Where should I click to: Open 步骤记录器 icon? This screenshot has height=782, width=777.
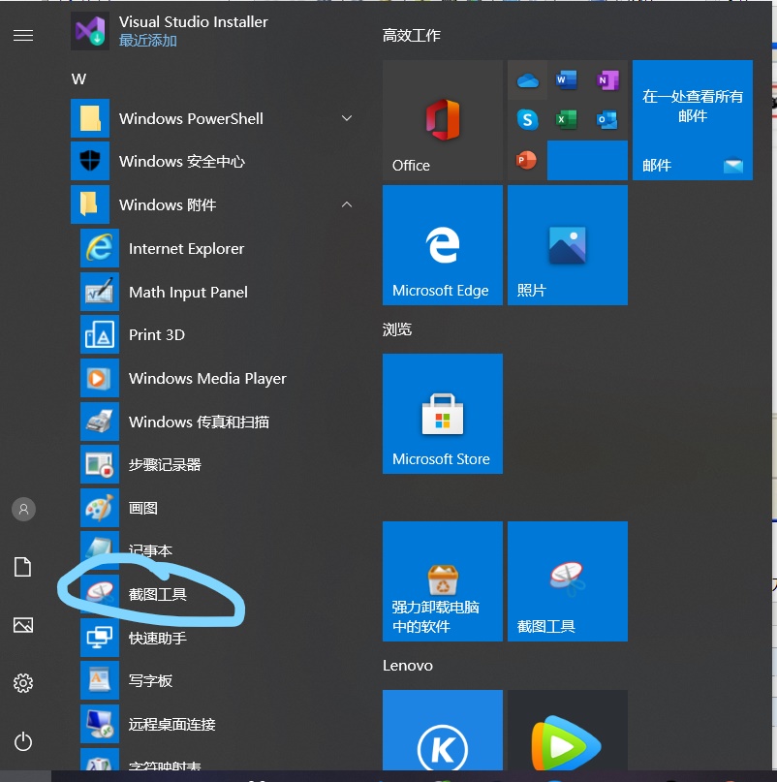pyautogui.click(x=100, y=464)
